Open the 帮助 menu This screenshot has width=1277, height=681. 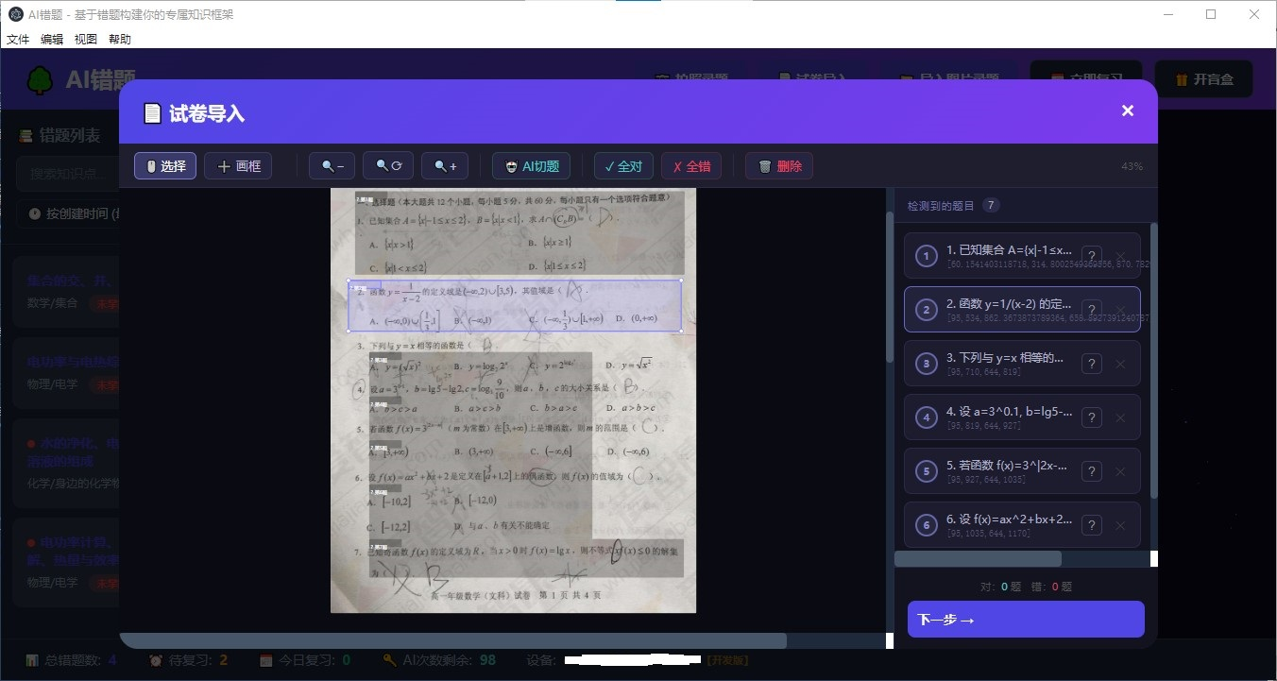120,39
